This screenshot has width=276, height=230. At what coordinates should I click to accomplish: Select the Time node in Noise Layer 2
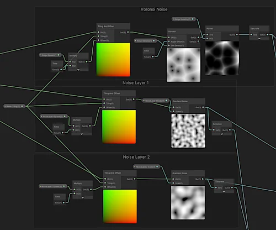click(60, 200)
